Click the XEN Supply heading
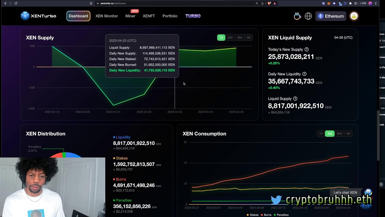Screen dimensions: 385x217 [40, 38]
